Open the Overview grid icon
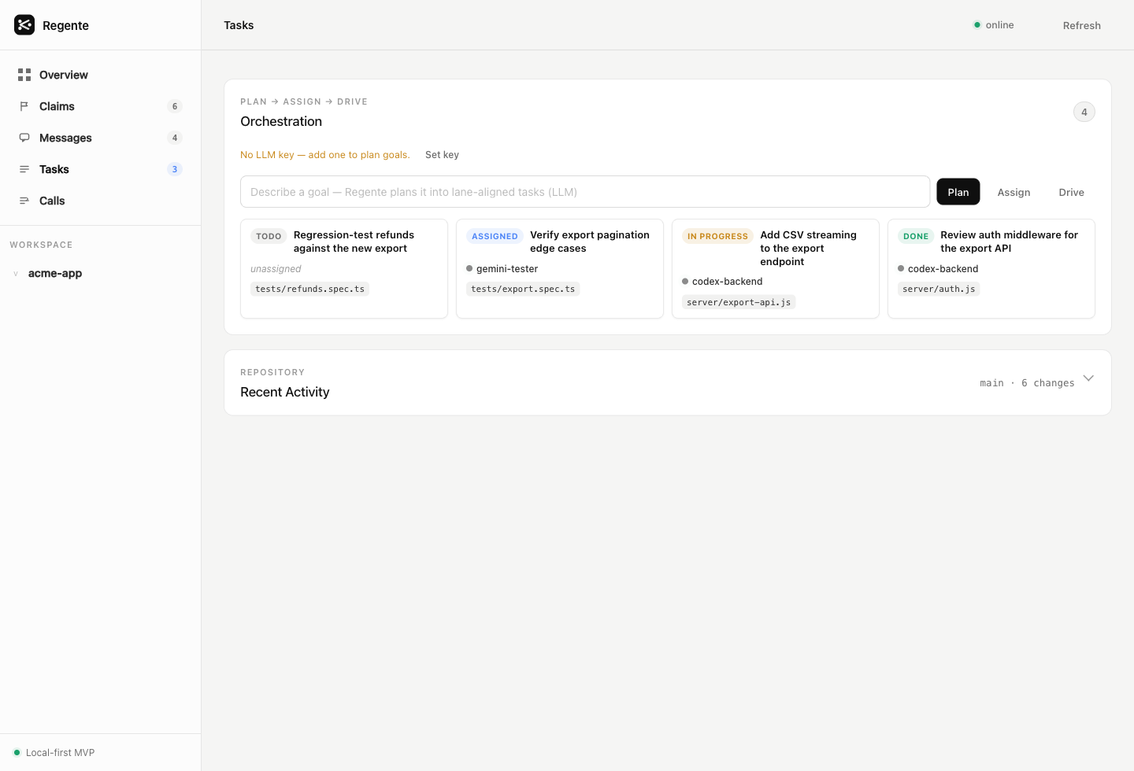The height and width of the screenshot is (771, 1134). click(x=24, y=75)
